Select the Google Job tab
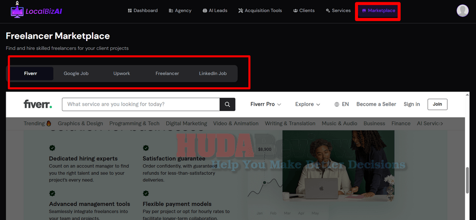The image size is (476, 220). [x=76, y=73]
